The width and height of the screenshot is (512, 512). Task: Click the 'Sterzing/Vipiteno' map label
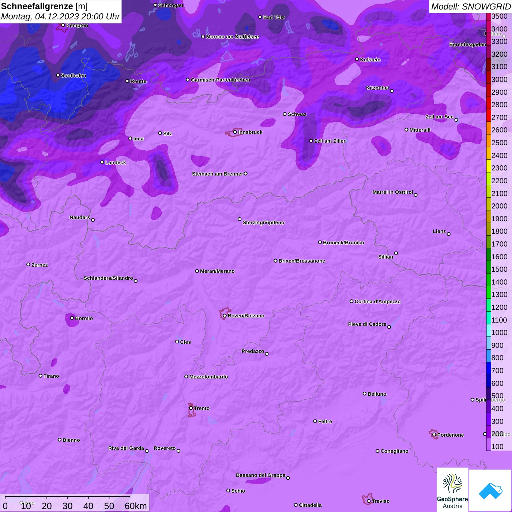(x=263, y=222)
